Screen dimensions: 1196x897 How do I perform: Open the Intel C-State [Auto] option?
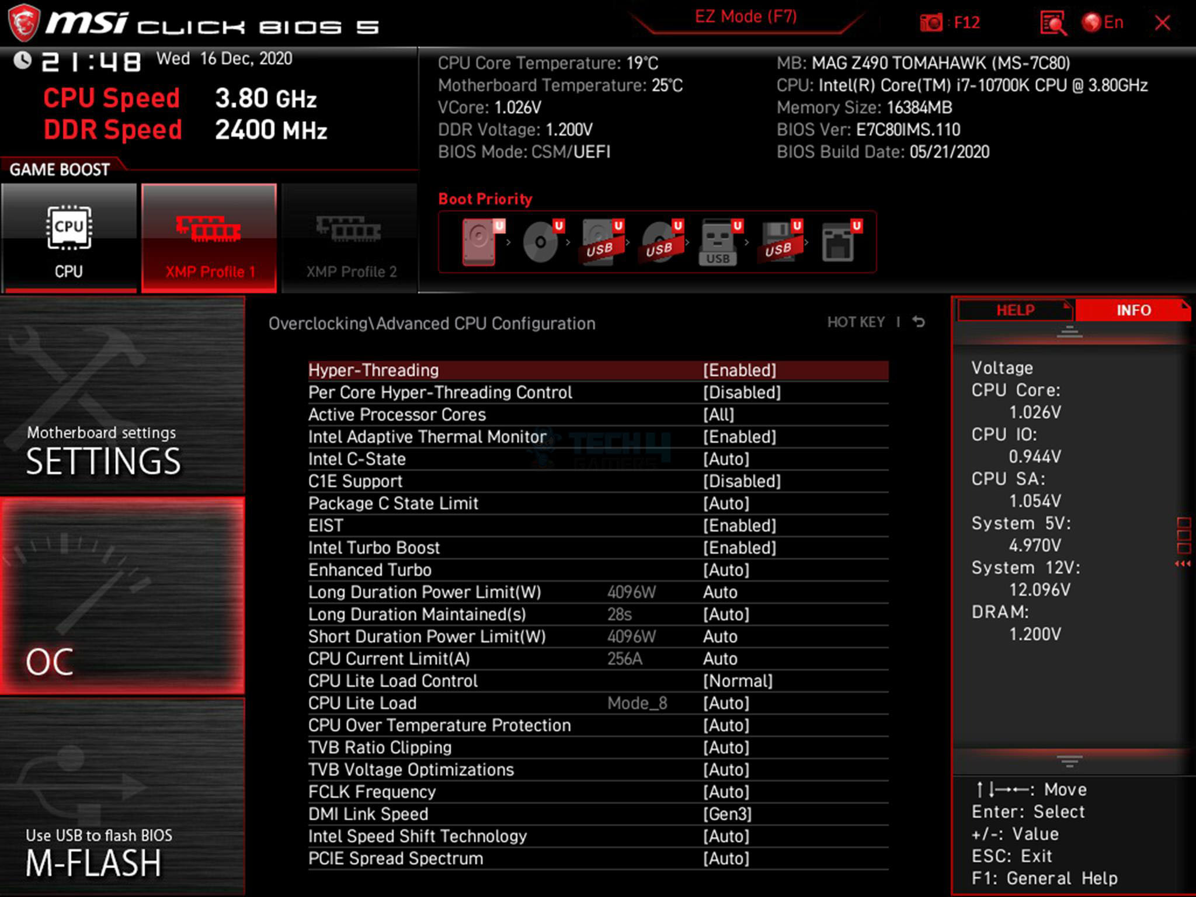[598, 459]
